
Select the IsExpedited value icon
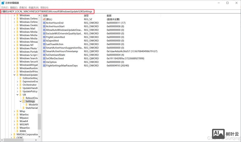point(44,41)
